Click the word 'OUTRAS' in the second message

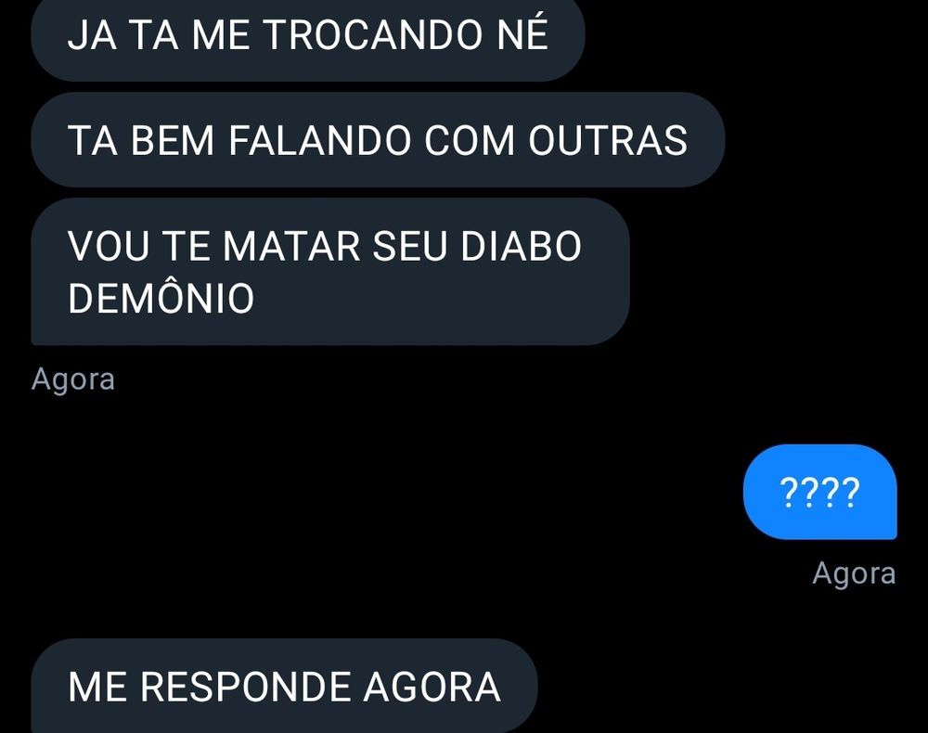(608, 141)
